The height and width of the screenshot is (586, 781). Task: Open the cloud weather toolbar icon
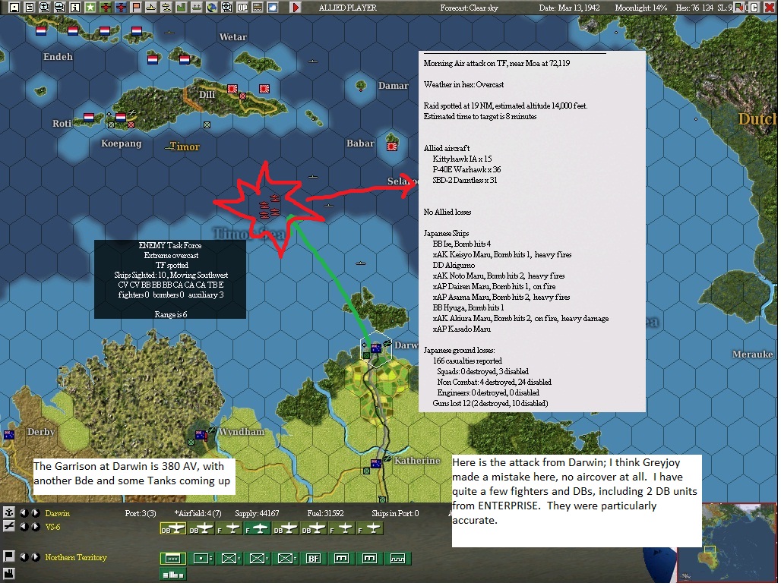click(273, 7)
